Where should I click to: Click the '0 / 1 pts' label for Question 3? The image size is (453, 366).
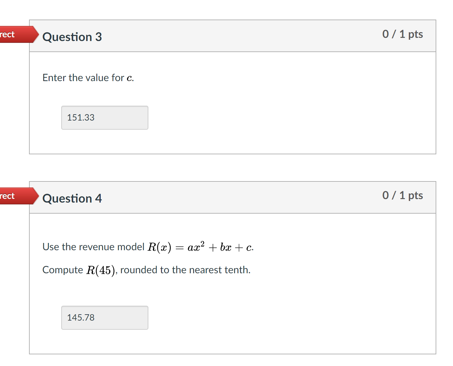(402, 34)
